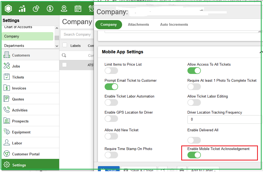The height and width of the screenshot is (172, 263).
Task: Disable Prompt Email Ticket to Customer
Action: [111, 87]
